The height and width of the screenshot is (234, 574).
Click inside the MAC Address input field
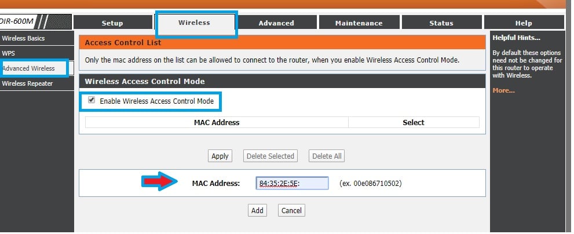tap(292, 184)
